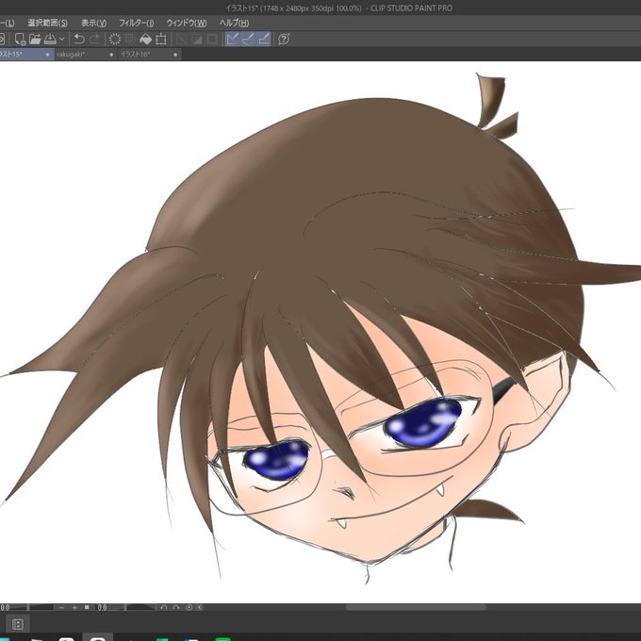Open the フィルター(I) menu
Viewport: 641px width, 641px height.
coord(136,23)
